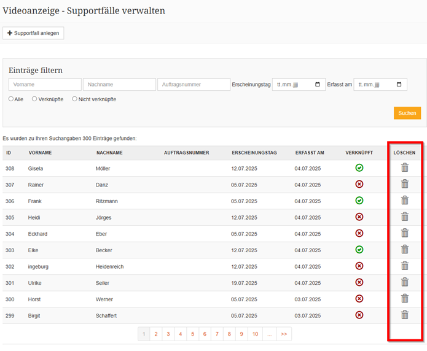Click red unlinked status icon for ID 300
This screenshot has height=351, width=427.
tap(359, 298)
